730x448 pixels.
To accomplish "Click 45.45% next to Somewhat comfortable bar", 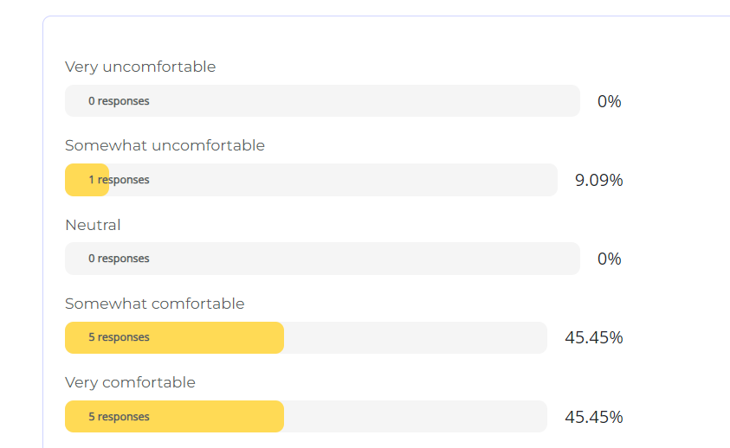I will click(593, 337).
